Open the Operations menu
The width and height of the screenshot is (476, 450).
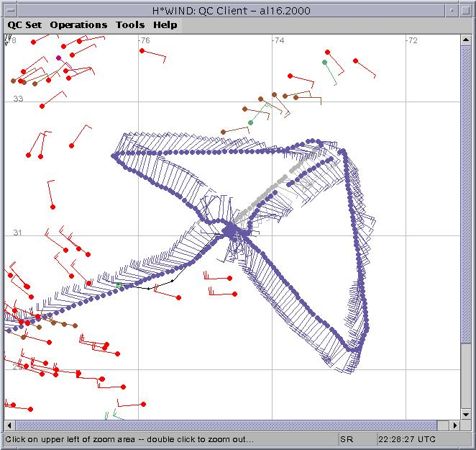78,24
